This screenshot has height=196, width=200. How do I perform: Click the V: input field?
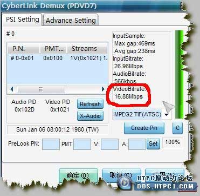click(109, 144)
